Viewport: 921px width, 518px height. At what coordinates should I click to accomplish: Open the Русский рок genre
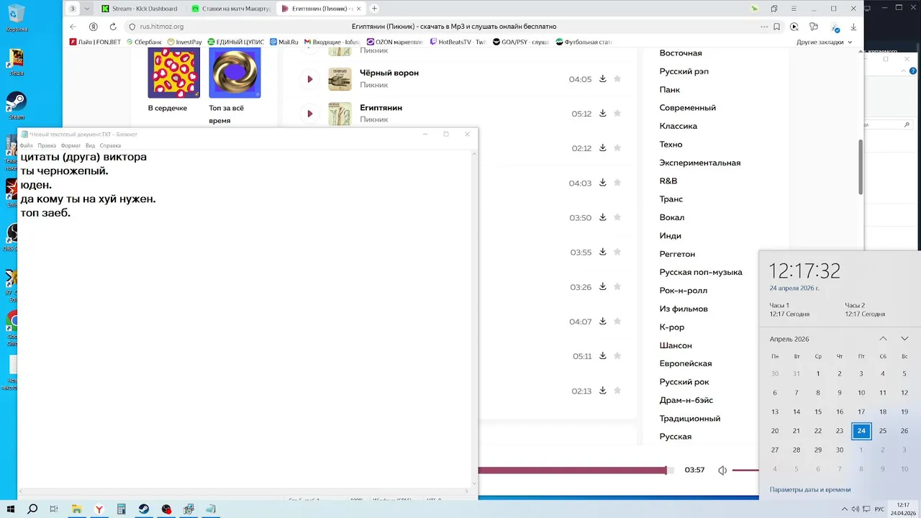point(684,382)
